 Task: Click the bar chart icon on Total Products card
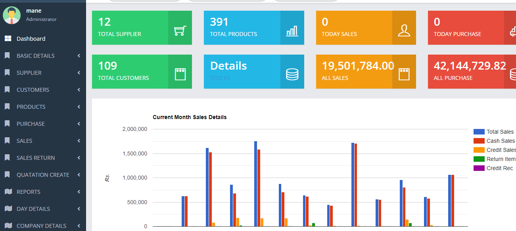point(292,31)
